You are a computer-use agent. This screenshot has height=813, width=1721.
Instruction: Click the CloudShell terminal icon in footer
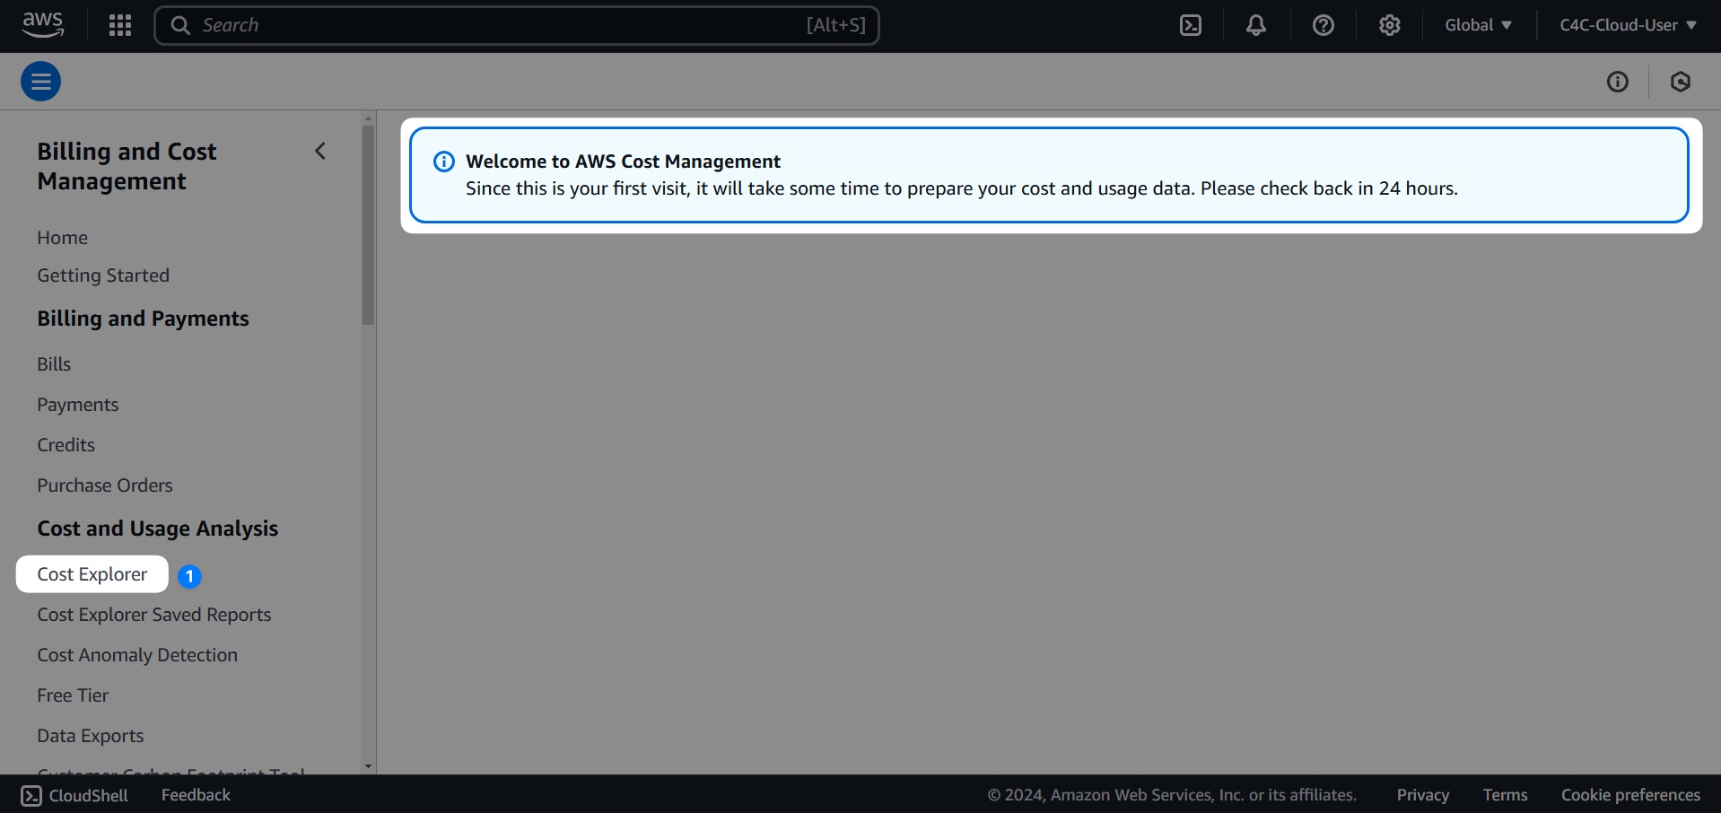coord(31,796)
